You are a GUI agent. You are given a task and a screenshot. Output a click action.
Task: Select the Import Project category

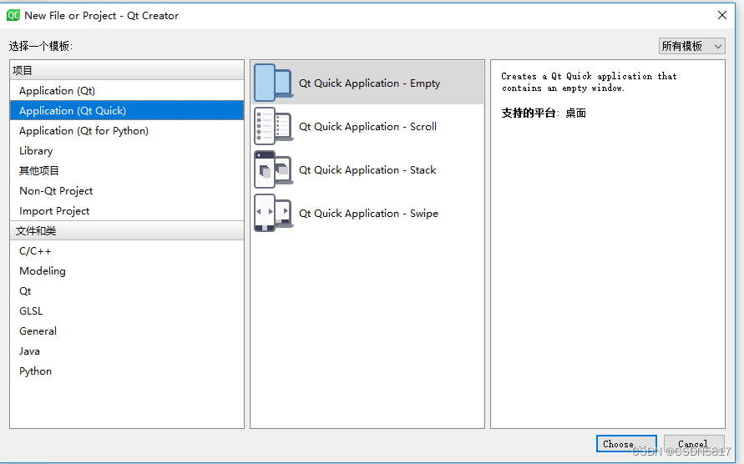click(x=127, y=210)
